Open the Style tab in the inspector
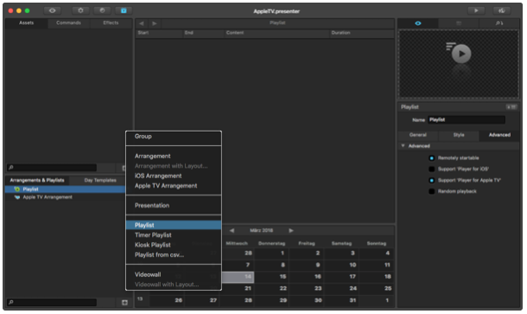This screenshot has width=527, height=314. [459, 135]
